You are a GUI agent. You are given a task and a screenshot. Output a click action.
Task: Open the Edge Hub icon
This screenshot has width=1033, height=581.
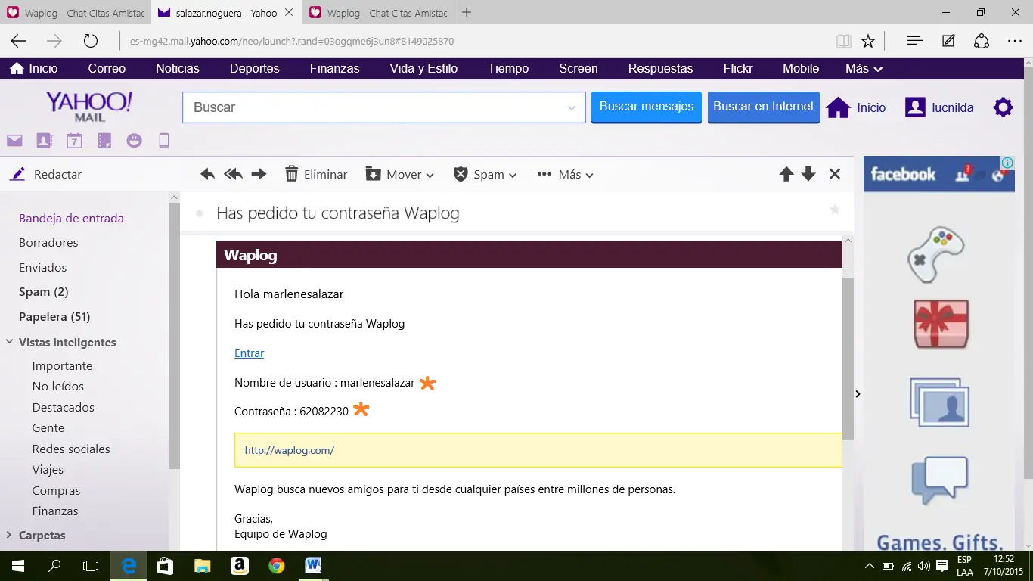914,41
